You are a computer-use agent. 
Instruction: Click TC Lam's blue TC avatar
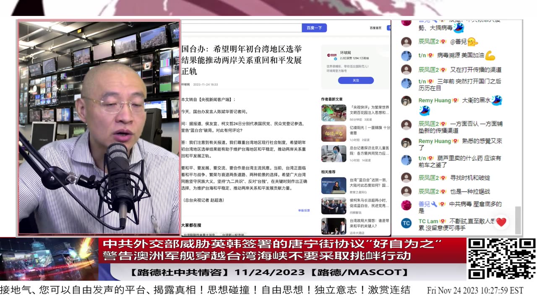406,223
